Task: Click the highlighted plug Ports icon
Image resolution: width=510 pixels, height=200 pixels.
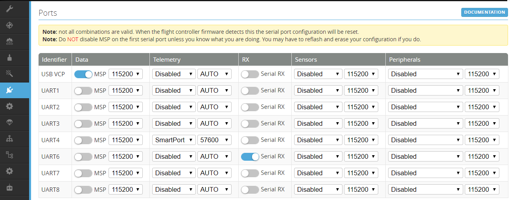Action: pos(10,90)
